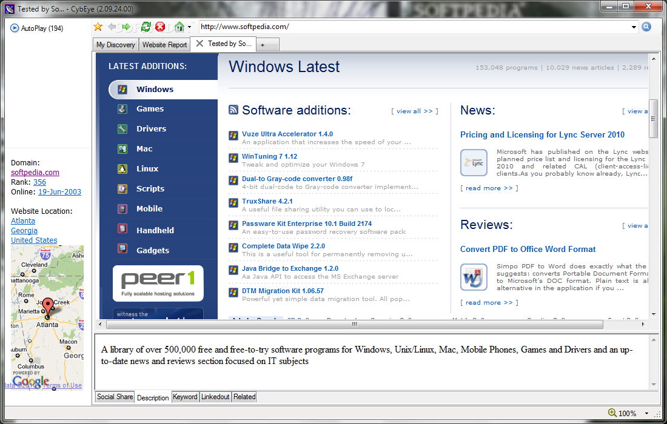Switch to the Website Report tab
The height and width of the screenshot is (424, 667).
(x=164, y=45)
